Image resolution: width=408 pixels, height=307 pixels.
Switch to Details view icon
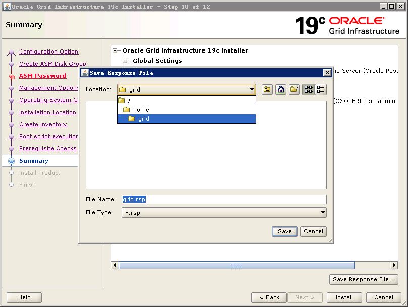tap(321, 90)
